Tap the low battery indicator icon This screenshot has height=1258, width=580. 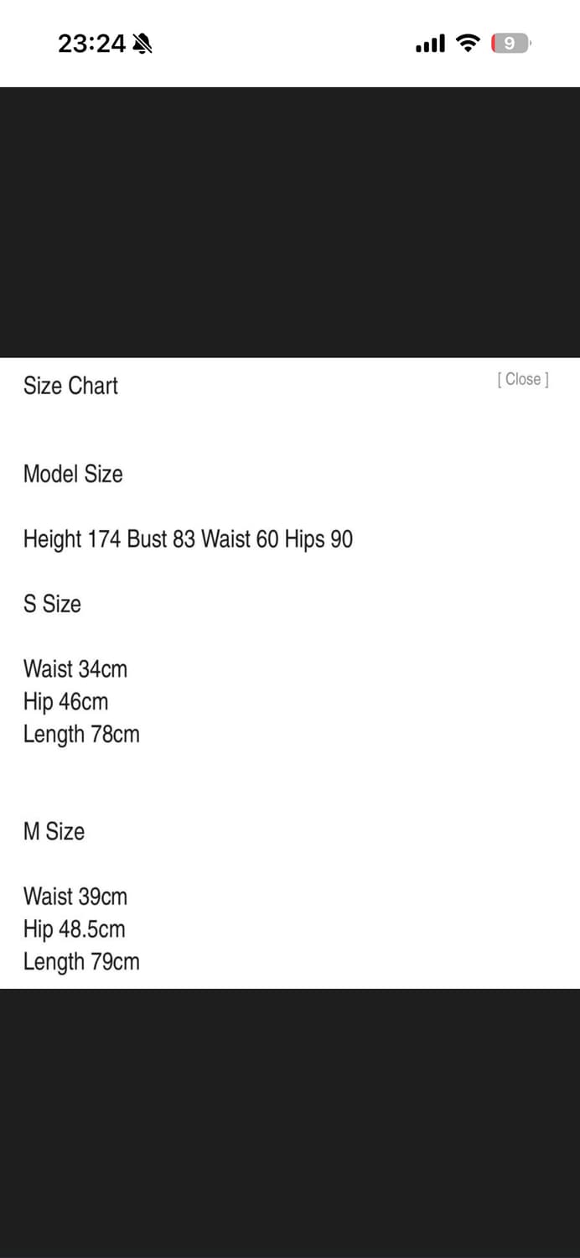click(510, 44)
